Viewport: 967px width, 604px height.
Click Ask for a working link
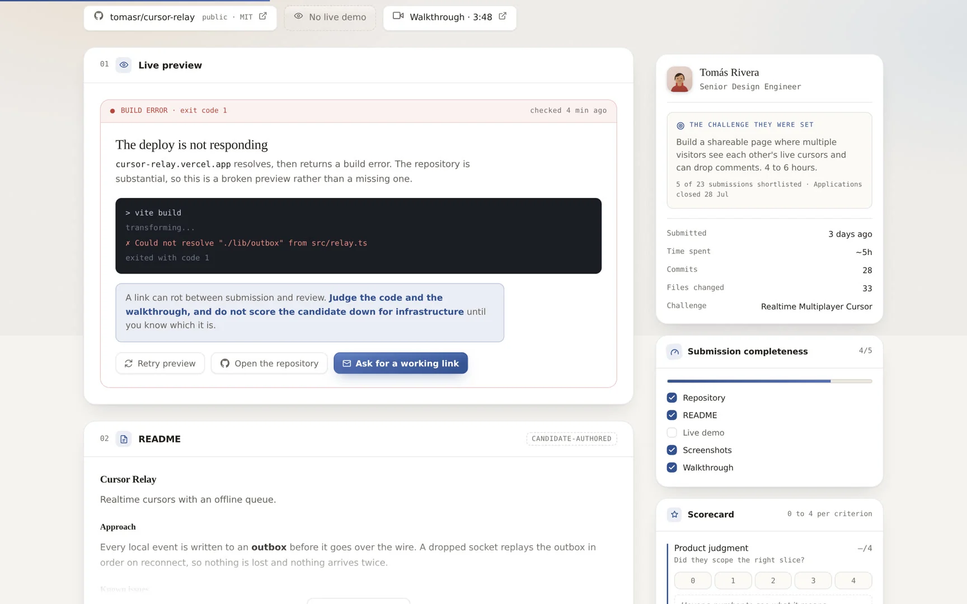tap(401, 364)
